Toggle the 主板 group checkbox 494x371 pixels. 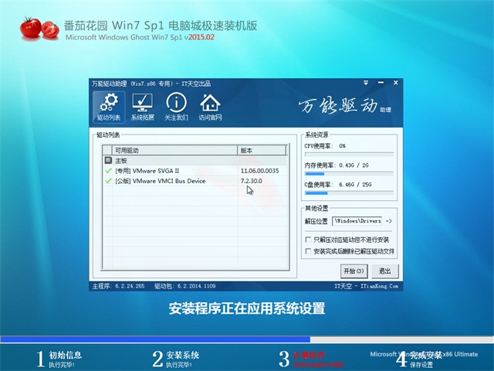click(108, 161)
